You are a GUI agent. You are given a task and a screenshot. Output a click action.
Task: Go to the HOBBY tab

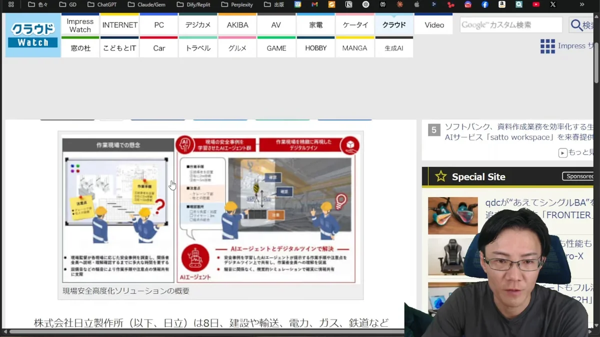point(315,47)
